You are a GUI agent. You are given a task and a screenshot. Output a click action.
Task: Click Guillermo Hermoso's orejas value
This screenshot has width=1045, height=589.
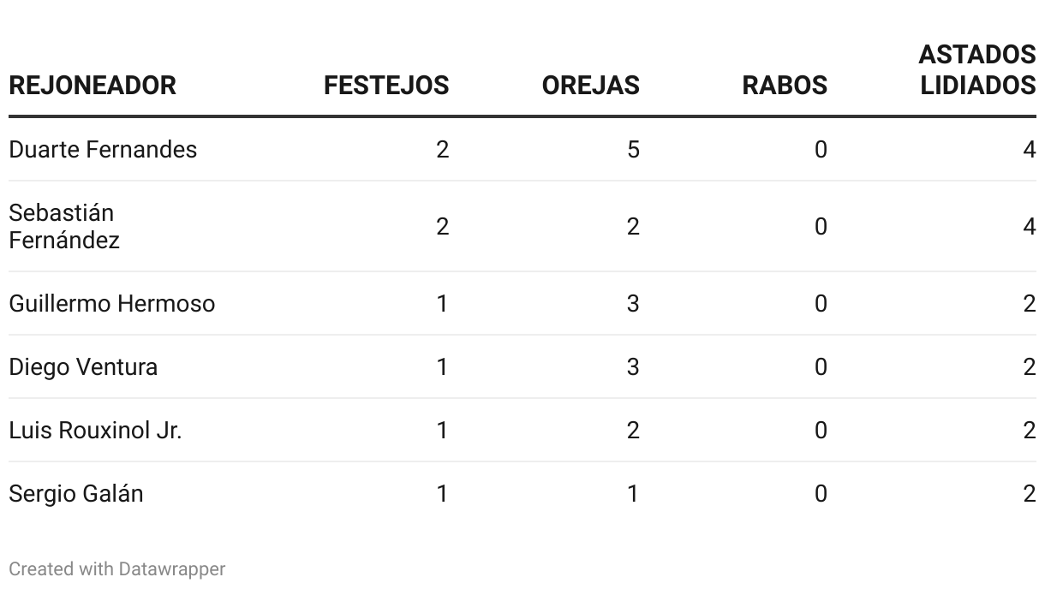(633, 304)
